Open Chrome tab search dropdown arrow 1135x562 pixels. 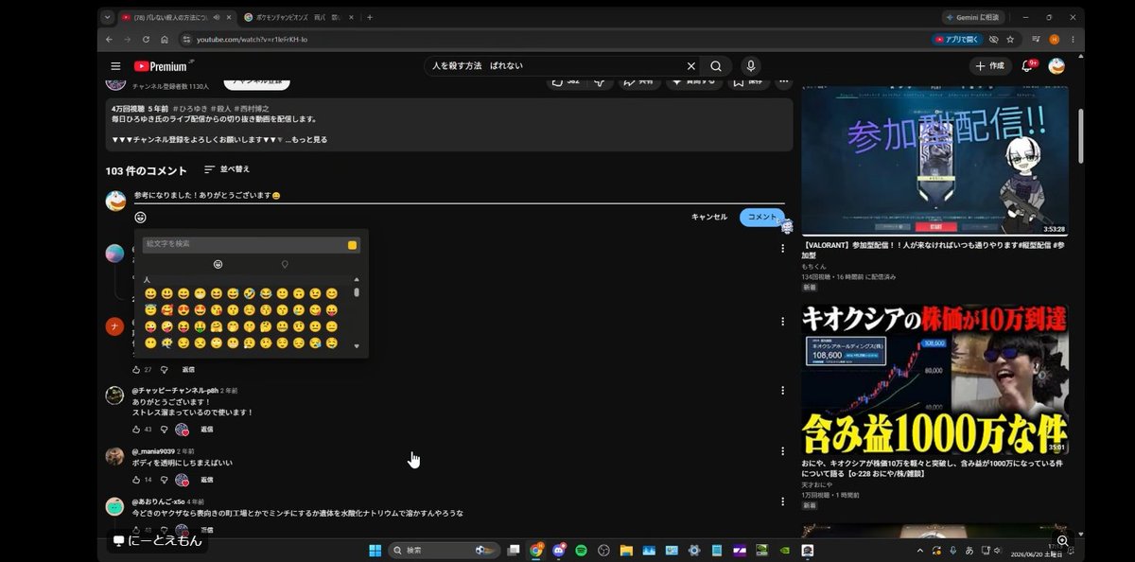(108, 17)
